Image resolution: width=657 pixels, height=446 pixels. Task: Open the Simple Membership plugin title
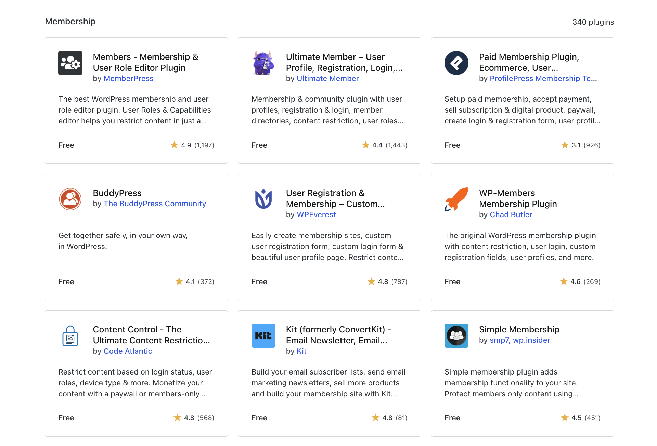pyautogui.click(x=519, y=329)
